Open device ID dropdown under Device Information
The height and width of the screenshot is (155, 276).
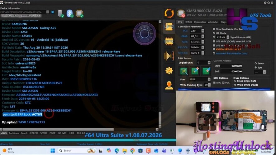pyautogui.click(x=48, y=12)
